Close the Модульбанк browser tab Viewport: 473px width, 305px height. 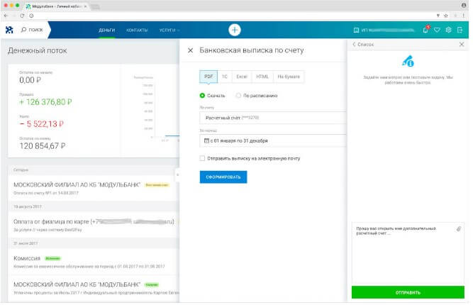pos(85,6)
